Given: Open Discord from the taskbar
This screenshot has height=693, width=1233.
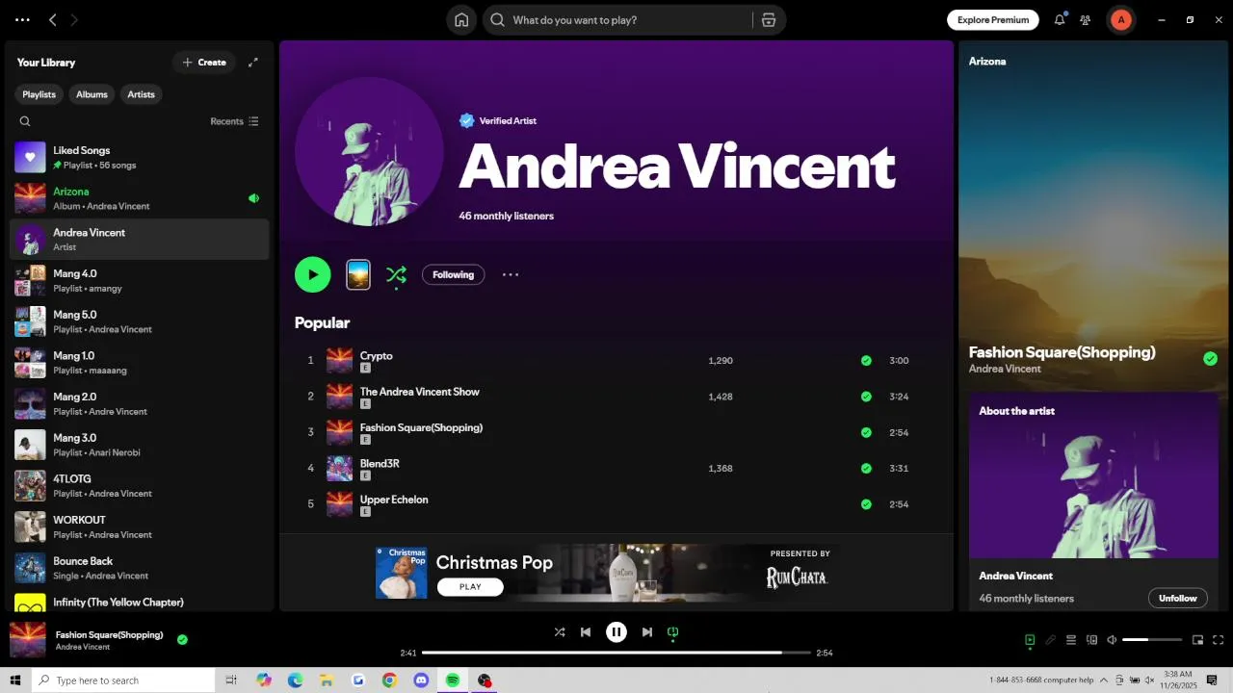Looking at the screenshot, I should 421,680.
